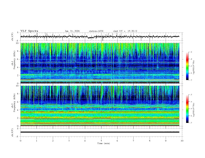
Task: Click the ch.1 spectrogram plot
Action: [x=100, y=63]
